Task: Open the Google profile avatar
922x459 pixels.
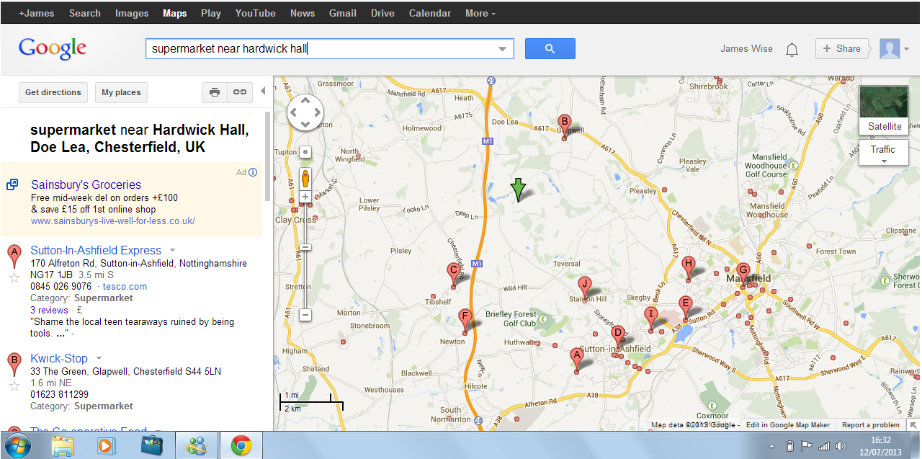Action: coord(890,49)
